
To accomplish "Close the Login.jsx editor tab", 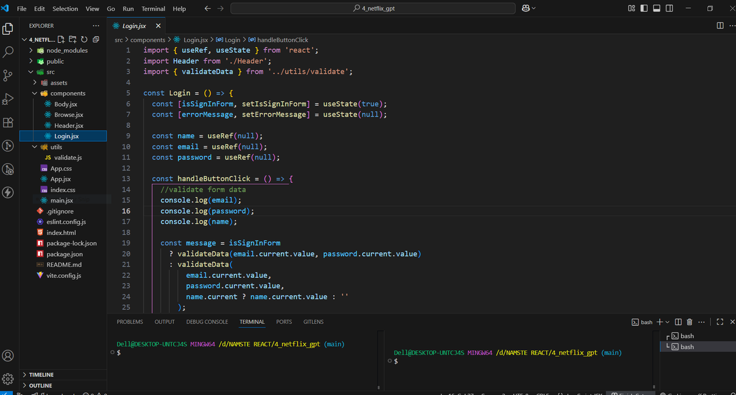I will pyautogui.click(x=158, y=26).
